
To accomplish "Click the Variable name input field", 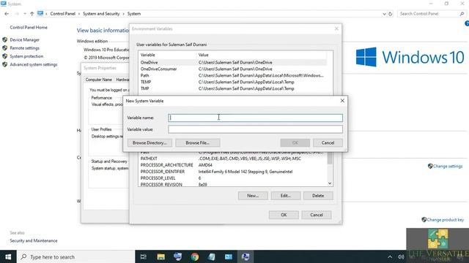I will 255,118.
